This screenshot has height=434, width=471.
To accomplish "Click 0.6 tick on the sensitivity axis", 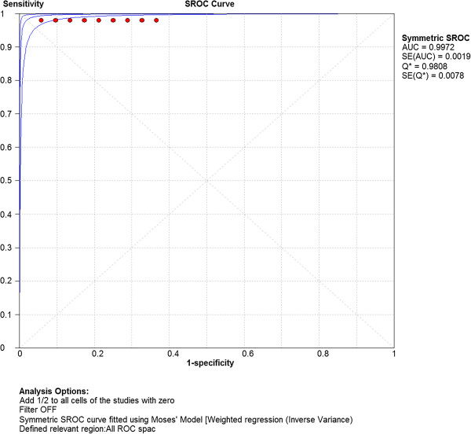I will click(x=5, y=147).
